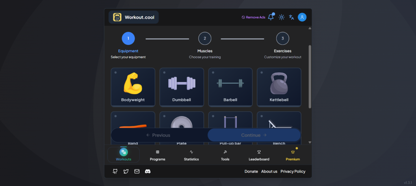Open the Tools section
416x186 pixels.
coord(225,155)
